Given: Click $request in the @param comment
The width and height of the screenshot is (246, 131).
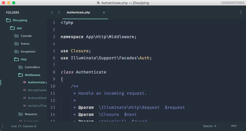Looking at the screenshot, I should point(175,108).
